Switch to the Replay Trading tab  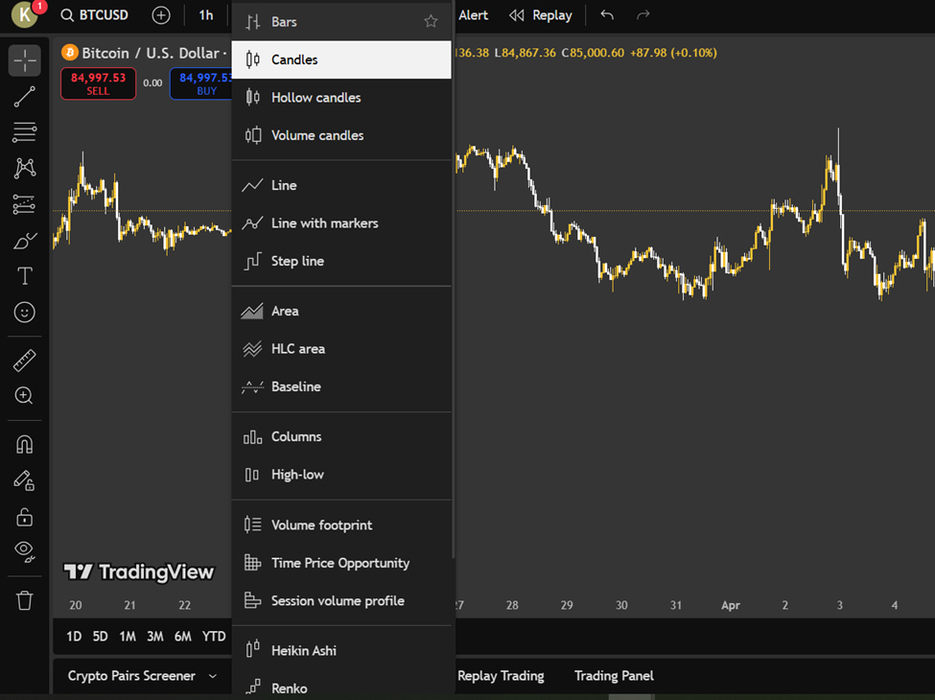pos(501,676)
